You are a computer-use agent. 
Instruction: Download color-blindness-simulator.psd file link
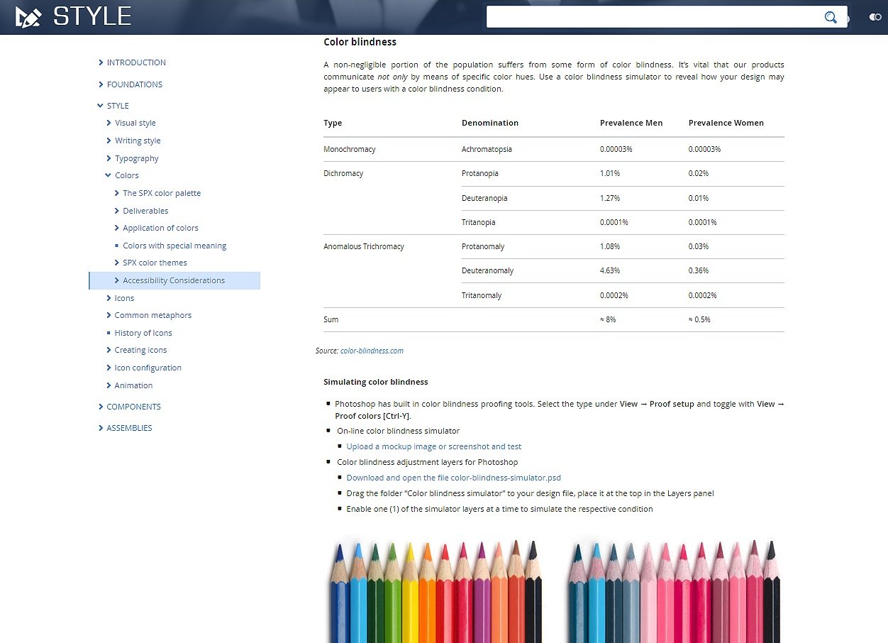pyautogui.click(x=454, y=478)
